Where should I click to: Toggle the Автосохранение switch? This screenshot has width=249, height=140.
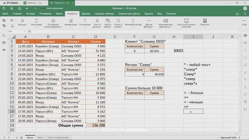(42, 8)
